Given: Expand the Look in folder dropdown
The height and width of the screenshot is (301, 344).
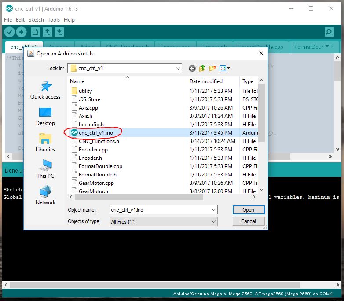Looking at the screenshot, I should click(x=178, y=68).
